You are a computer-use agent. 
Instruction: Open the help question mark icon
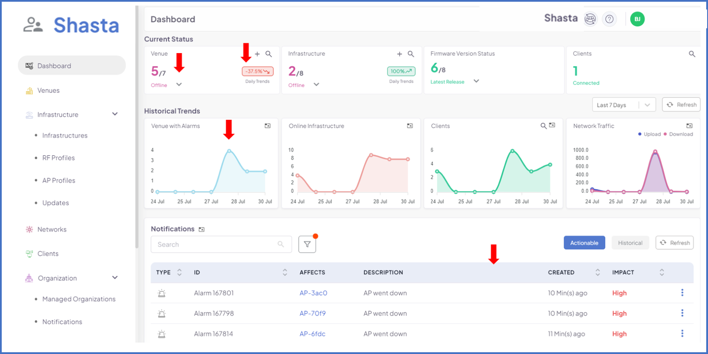tap(609, 19)
